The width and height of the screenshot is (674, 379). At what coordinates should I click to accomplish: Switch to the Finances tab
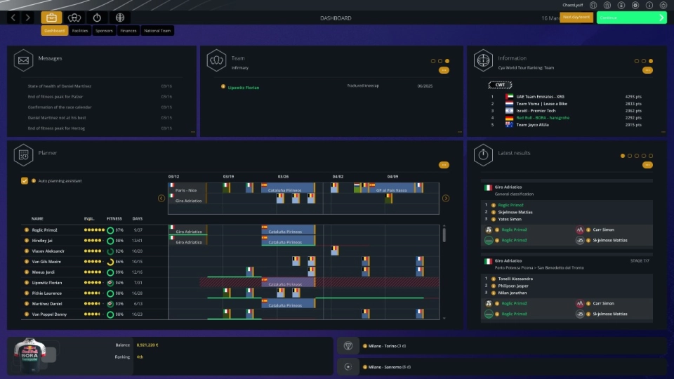point(128,31)
